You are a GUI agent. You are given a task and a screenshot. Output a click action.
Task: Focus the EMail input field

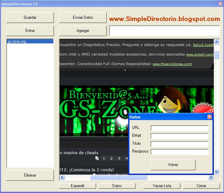coord(180,136)
